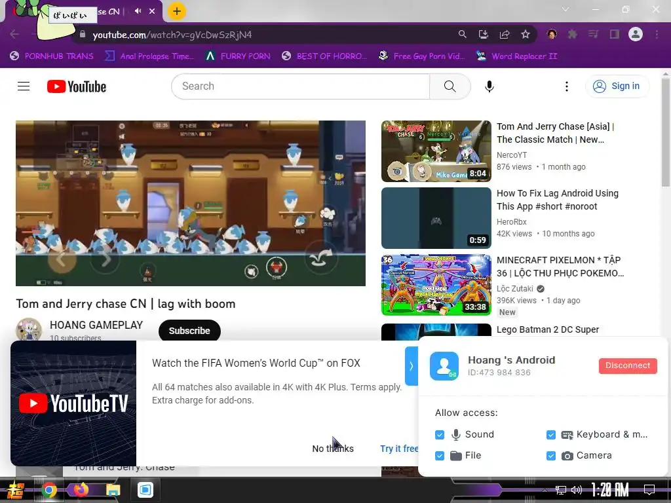Screen dimensions: 671x503
Task: Click the magnifier search button beside Search field
Action: (x=450, y=86)
